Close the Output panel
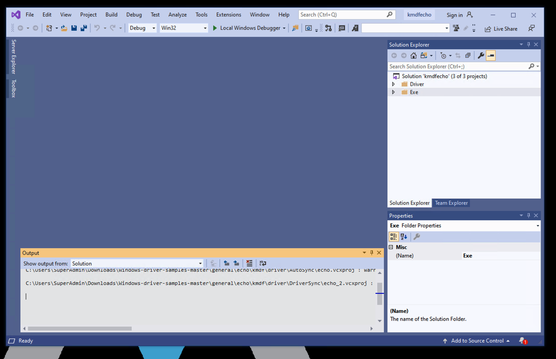556x359 pixels. click(x=379, y=253)
